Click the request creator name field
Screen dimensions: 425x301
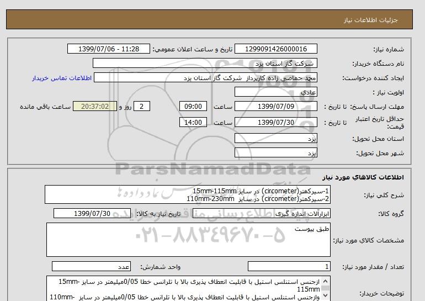(x=205, y=78)
